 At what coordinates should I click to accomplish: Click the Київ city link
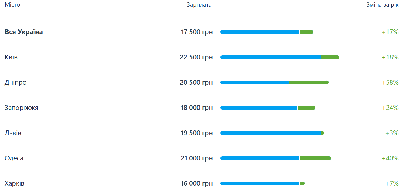11,57
